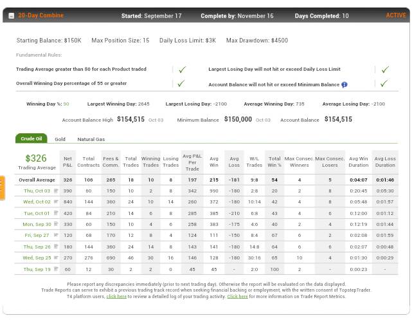Select the Crude Oil tab

pyautogui.click(x=31, y=138)
